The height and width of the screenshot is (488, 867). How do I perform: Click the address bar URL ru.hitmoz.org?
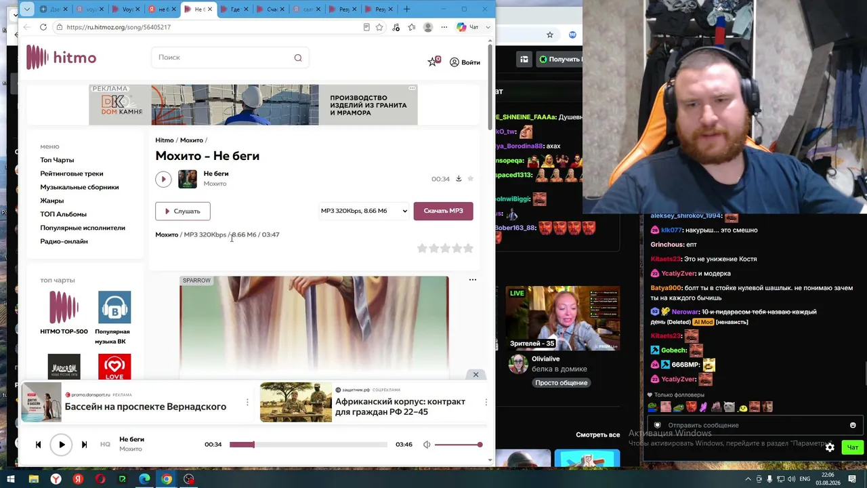coord(119,27)
